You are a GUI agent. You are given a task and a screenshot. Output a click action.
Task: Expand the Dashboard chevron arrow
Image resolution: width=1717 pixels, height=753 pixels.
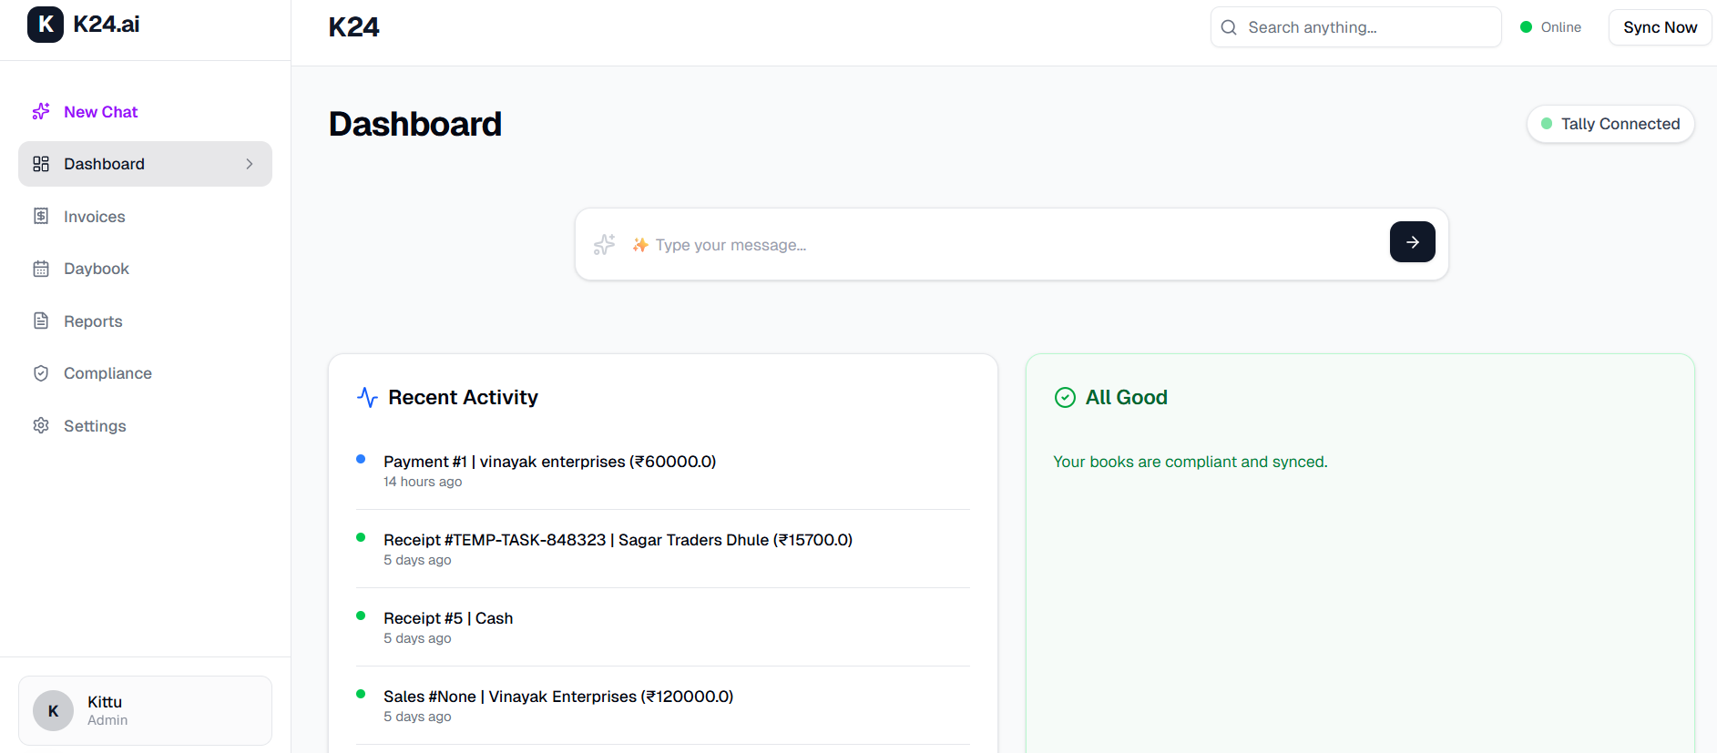250,164
